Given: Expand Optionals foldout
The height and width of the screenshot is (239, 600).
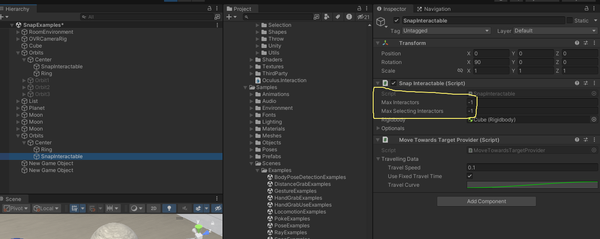Looking at the screenshot, I should pos(378,128).
